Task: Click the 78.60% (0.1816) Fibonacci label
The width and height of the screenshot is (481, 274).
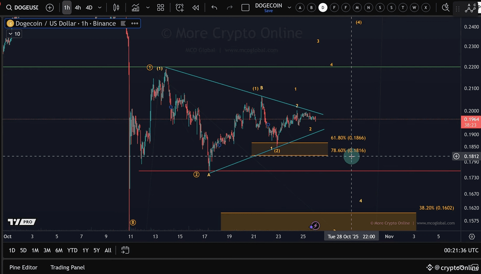Action: (348, 150)
